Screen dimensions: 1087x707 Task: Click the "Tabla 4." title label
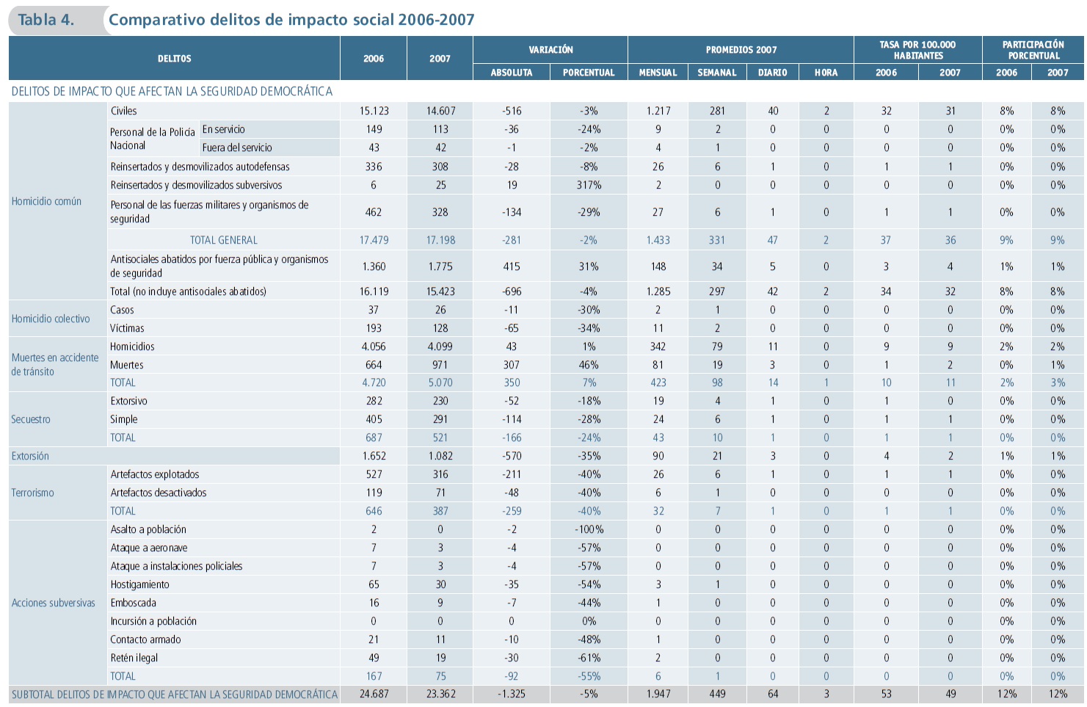(x=46, y=20)
